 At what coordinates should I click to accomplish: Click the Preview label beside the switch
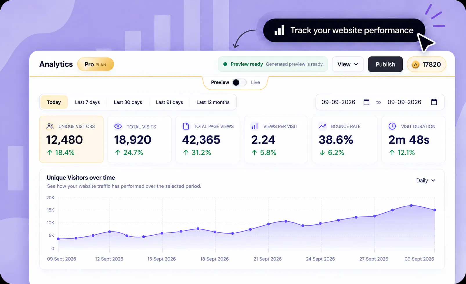click(220, 82)
